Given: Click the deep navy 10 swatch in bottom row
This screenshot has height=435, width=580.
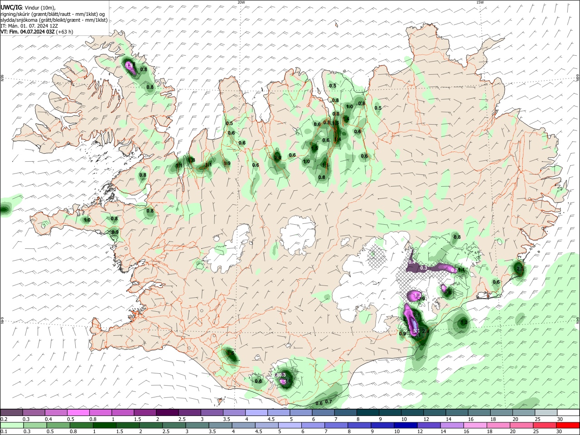Looking at the screenshot, I should [x=406, y=425].
